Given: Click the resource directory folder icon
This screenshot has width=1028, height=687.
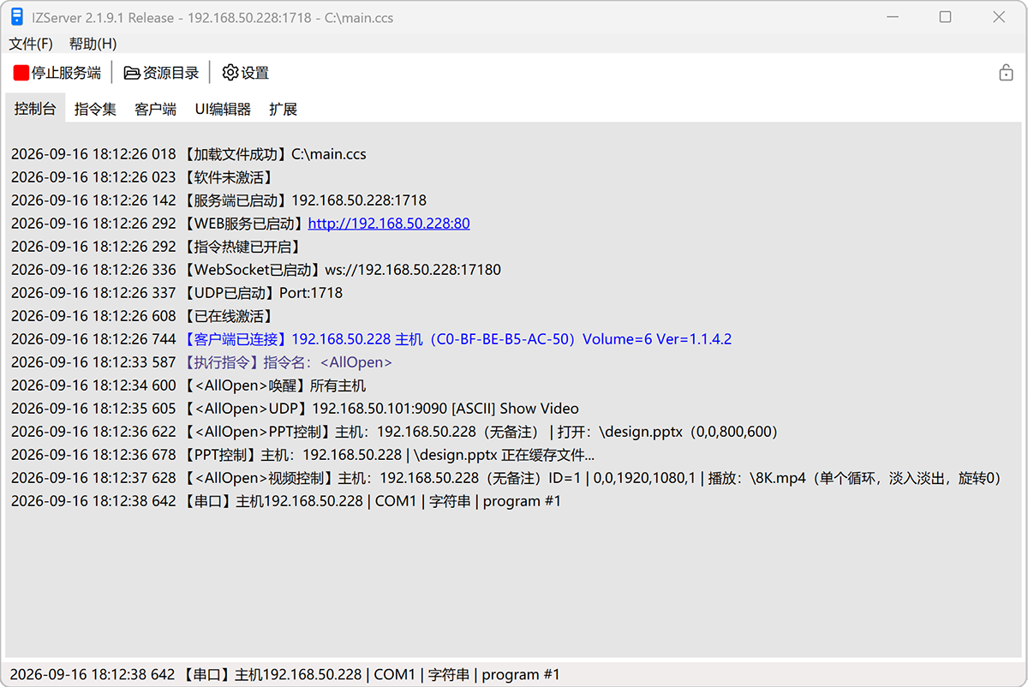Looking at the screenshot, I should tap(132, 73).
